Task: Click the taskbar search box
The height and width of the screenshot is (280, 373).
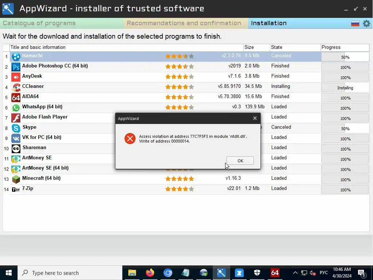Action: (70, 273)
